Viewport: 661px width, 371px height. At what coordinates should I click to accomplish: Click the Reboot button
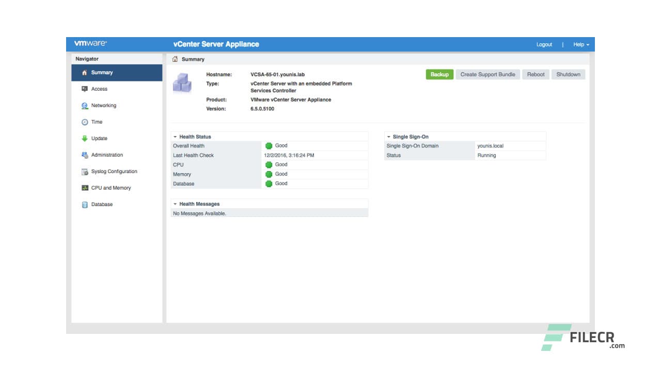(x=536, y=74)
